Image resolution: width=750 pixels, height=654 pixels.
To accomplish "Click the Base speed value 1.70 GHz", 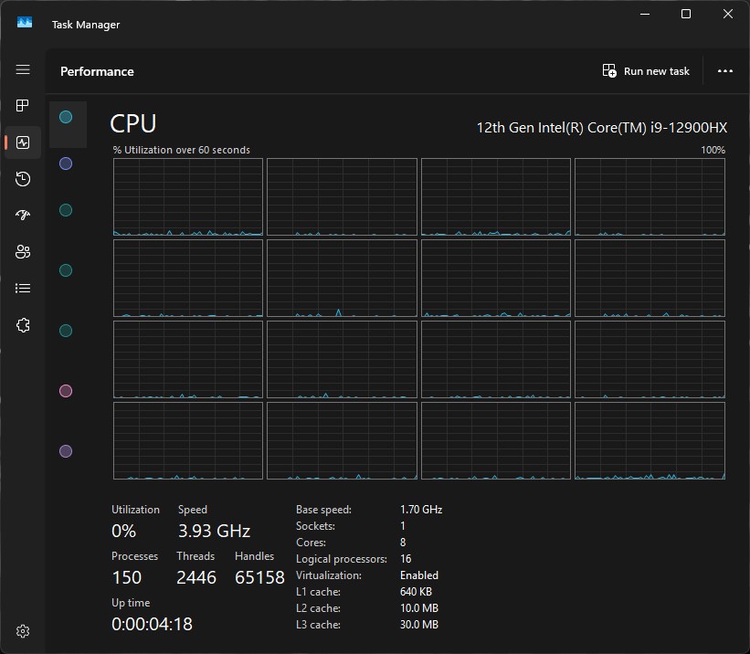I will (x=421, y=510).
